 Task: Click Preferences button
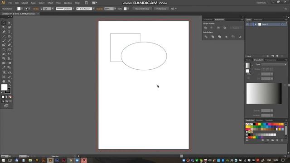click(x=161, y=9)
